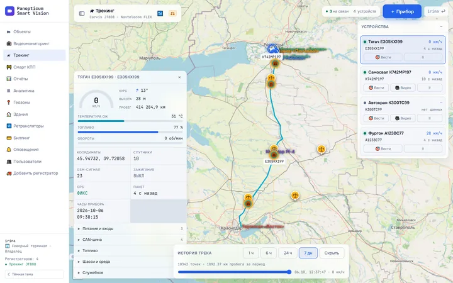The height and width of the screenshot is (283, 453).
Task: Toggle the sidebar panel icon beside Трекинг
Action: click(82, 13)
